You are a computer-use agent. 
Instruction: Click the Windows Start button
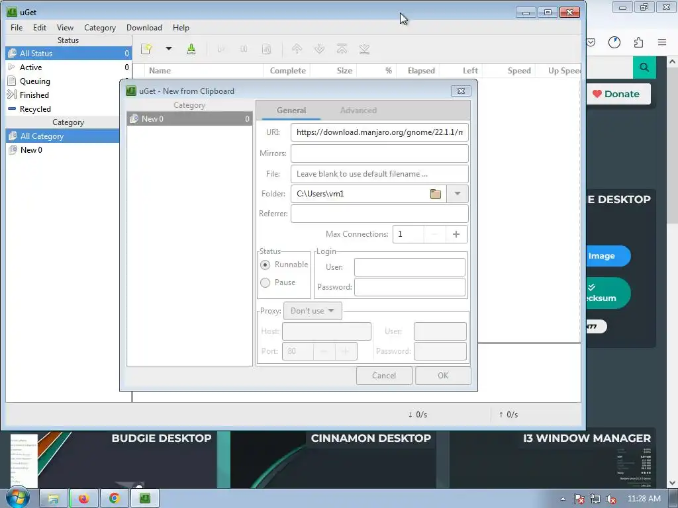click(18, 498)
